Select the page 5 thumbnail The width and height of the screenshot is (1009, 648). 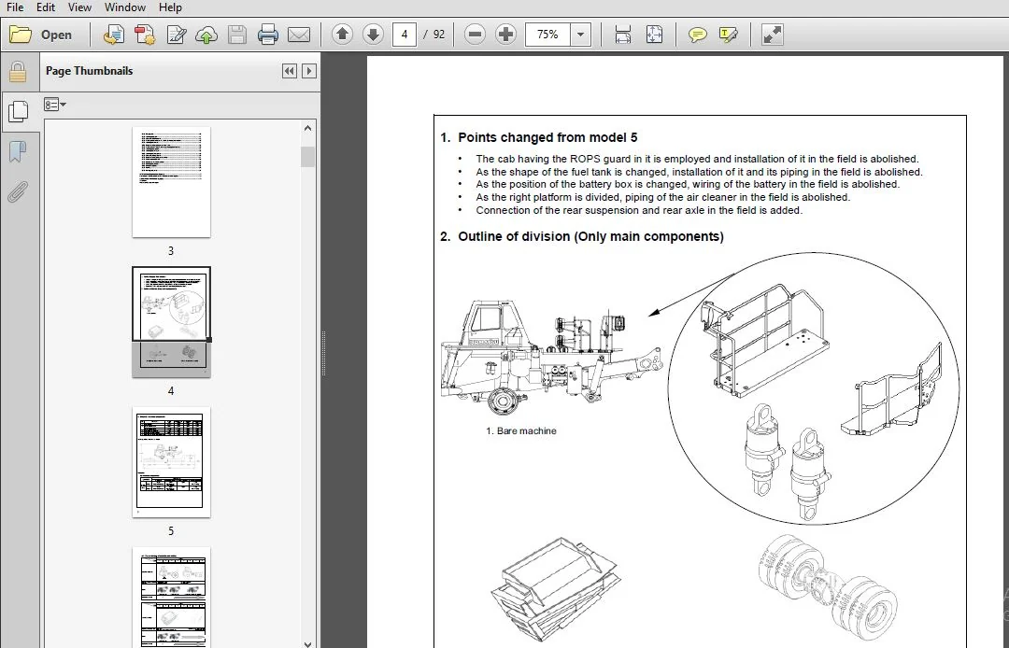171,462
